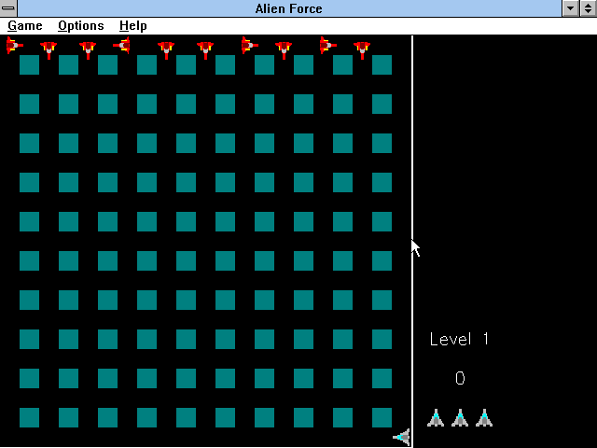Click the Level 1 label
597x448 pixels.
coord(459,340)
